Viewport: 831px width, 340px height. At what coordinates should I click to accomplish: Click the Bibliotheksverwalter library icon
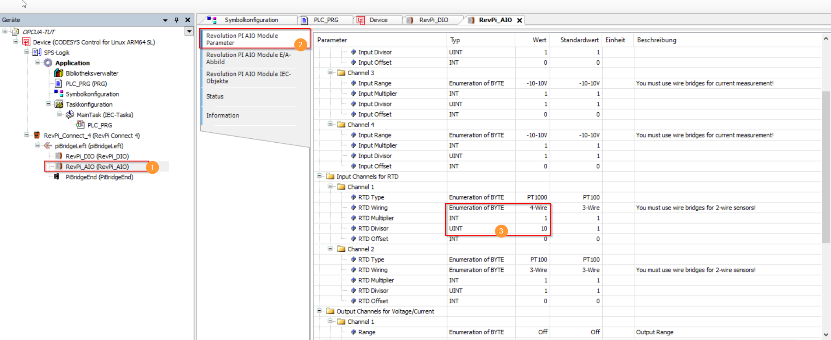coord(59,73)
